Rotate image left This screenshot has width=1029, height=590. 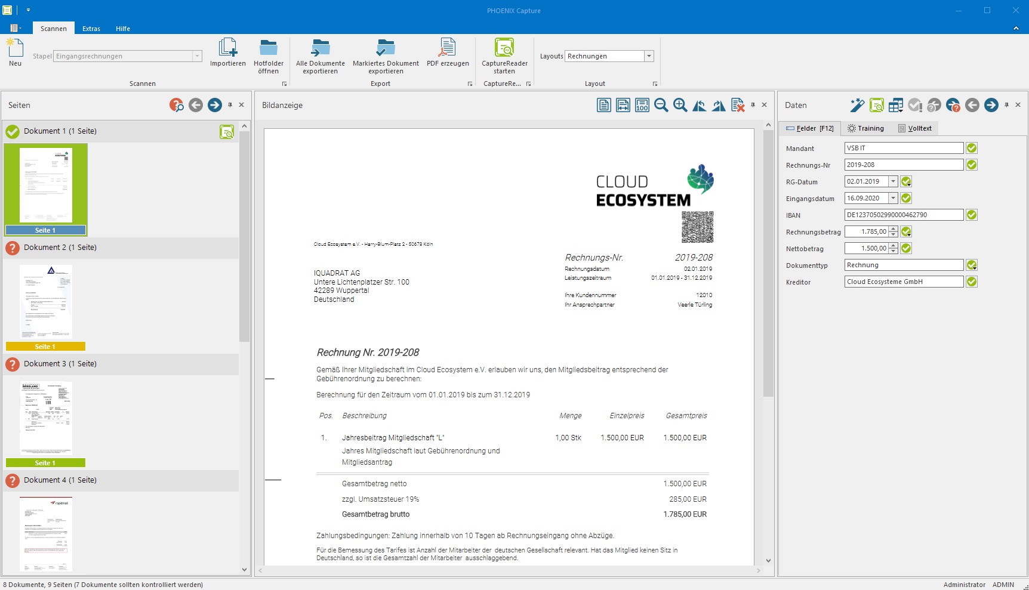pyautogui.click(x=700, y=105)
